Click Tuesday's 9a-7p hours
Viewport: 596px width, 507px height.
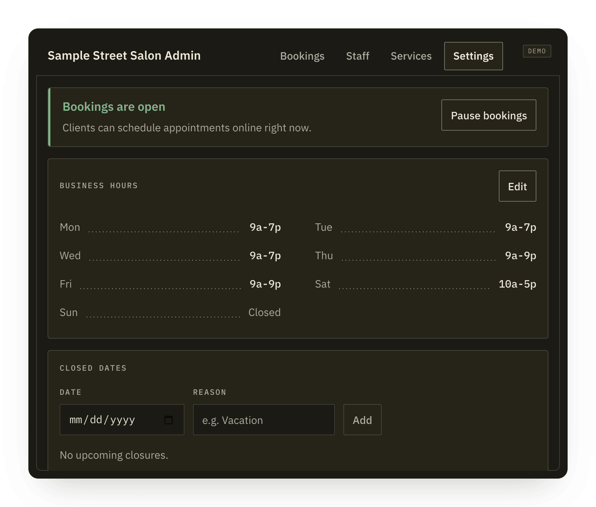(x=520, y=227)
